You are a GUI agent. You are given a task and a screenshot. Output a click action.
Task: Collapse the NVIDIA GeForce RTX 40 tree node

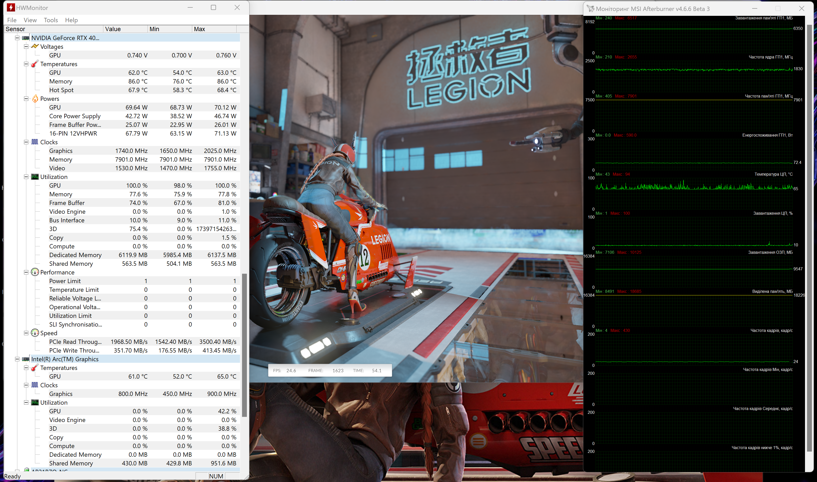pos(17,38)
